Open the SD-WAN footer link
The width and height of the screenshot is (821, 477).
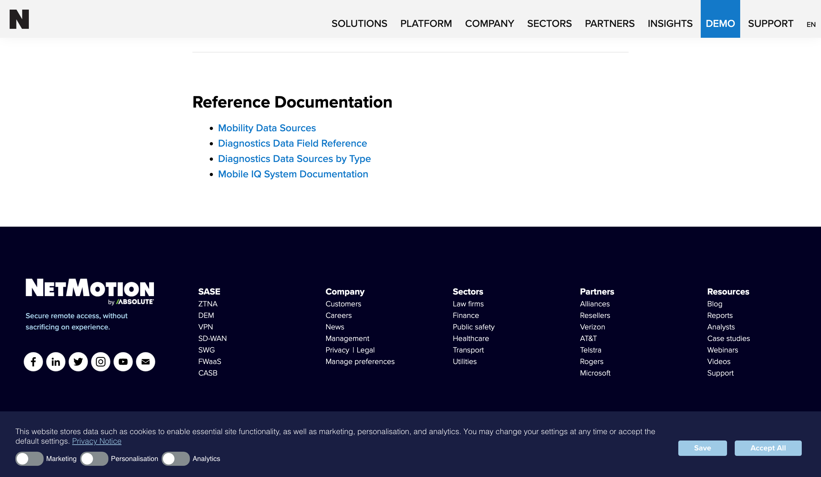coord(212,338)
